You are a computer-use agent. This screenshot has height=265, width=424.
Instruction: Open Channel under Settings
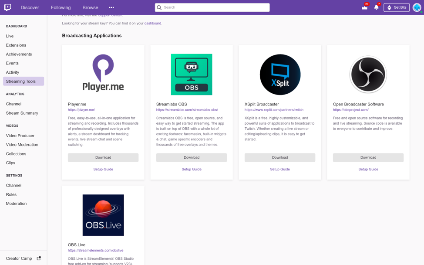13,185
